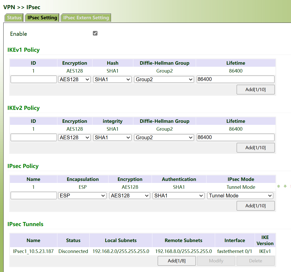Toggle the Enable IPsec checkbox
The image size is (291, 272).
(95, 33)
